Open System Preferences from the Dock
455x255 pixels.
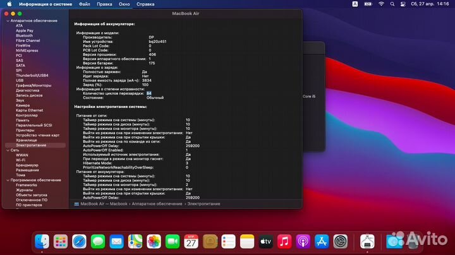click(x=340, y=241)
